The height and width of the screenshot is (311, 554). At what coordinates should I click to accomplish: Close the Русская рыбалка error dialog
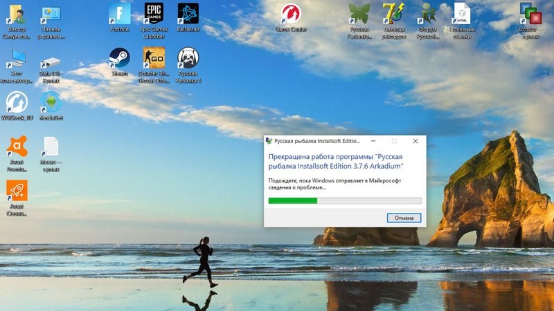415,141
